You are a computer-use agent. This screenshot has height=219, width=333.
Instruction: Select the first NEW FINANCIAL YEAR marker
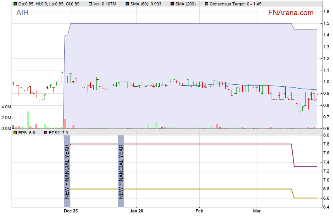67,171
